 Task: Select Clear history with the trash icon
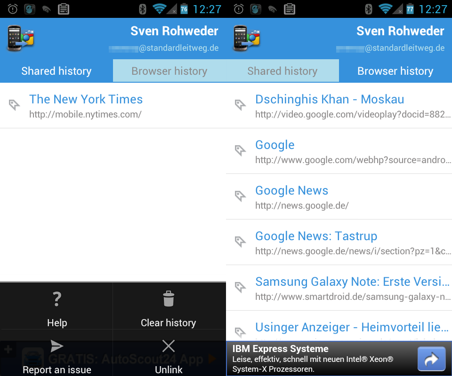(x=169, y=306)
